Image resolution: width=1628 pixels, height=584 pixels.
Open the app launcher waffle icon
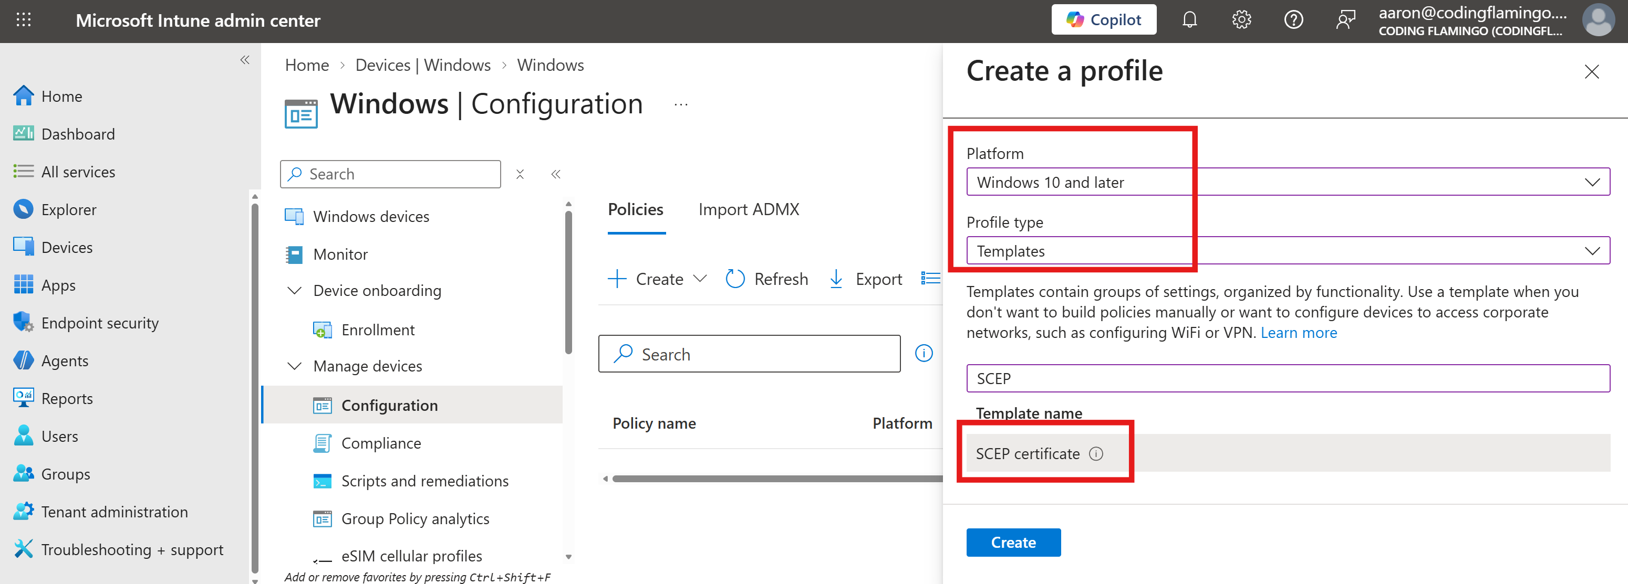click(24, 20)
